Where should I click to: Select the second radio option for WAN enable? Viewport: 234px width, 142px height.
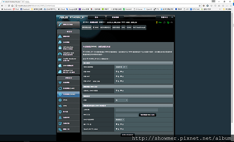[121, 71]
